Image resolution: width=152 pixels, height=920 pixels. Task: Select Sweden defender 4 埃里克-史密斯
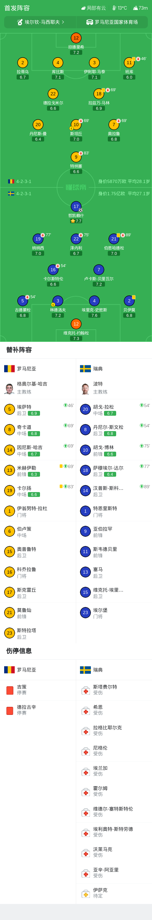(x=94, y=301)
